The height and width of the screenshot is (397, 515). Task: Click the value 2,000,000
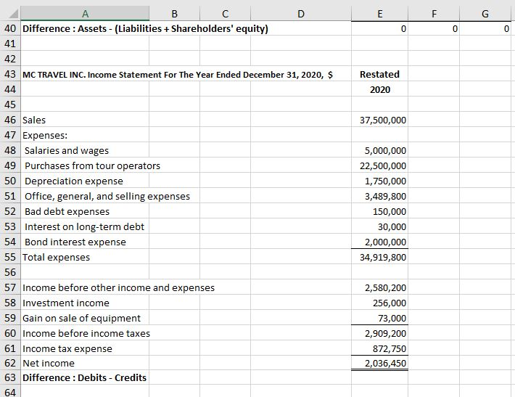385,242
